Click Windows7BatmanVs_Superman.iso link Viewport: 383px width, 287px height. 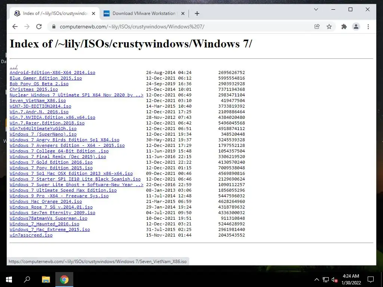point(48,218)
